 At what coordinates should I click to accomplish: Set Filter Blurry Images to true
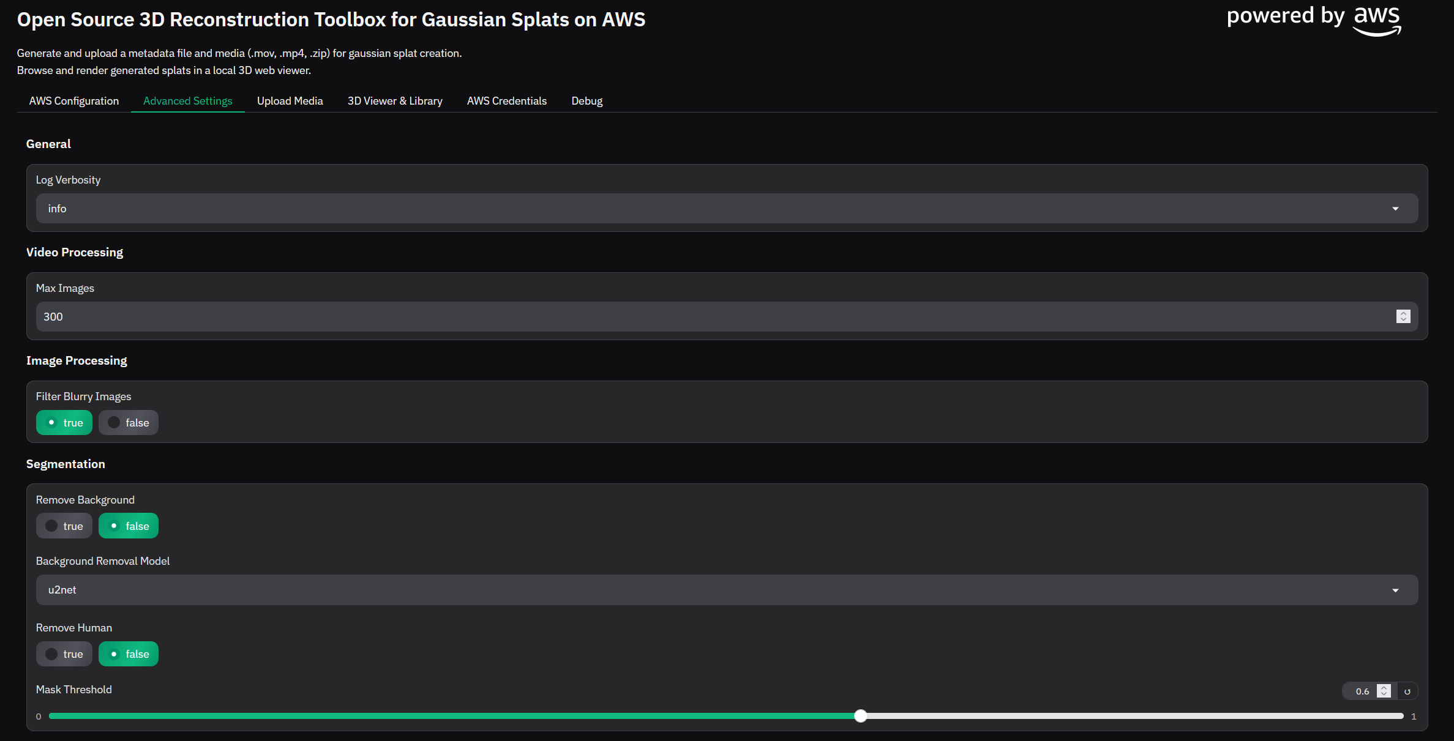tap(64, 423)
